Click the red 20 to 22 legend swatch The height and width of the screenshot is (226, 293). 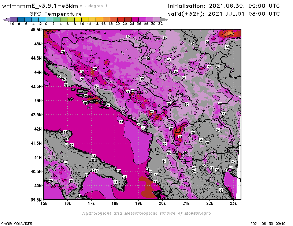tap(121, 20)
